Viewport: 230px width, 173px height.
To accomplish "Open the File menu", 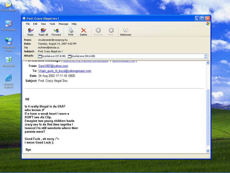I will tap(28, 24).
